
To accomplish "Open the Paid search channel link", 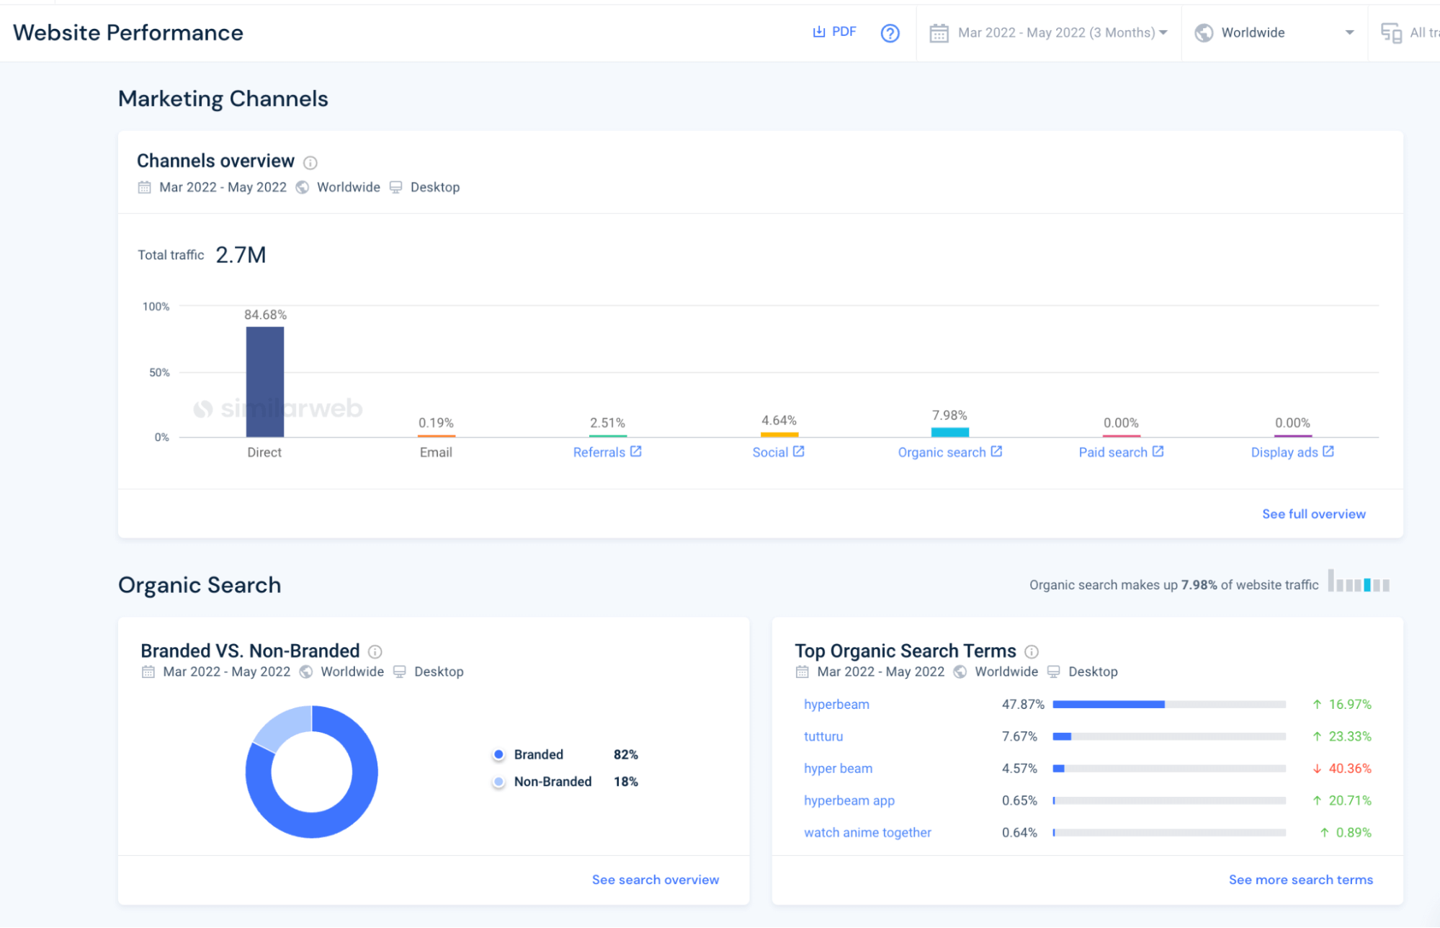I will (1112, 452).
